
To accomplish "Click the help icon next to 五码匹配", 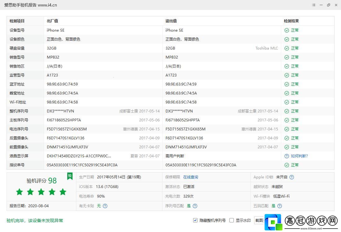I will coord(280,206).
